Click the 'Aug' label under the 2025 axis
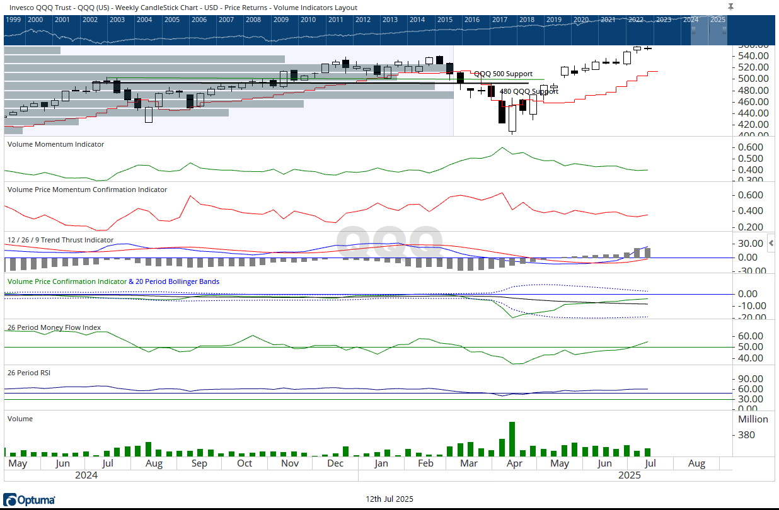Screen dimensions: 779x510 coord(696,463)
